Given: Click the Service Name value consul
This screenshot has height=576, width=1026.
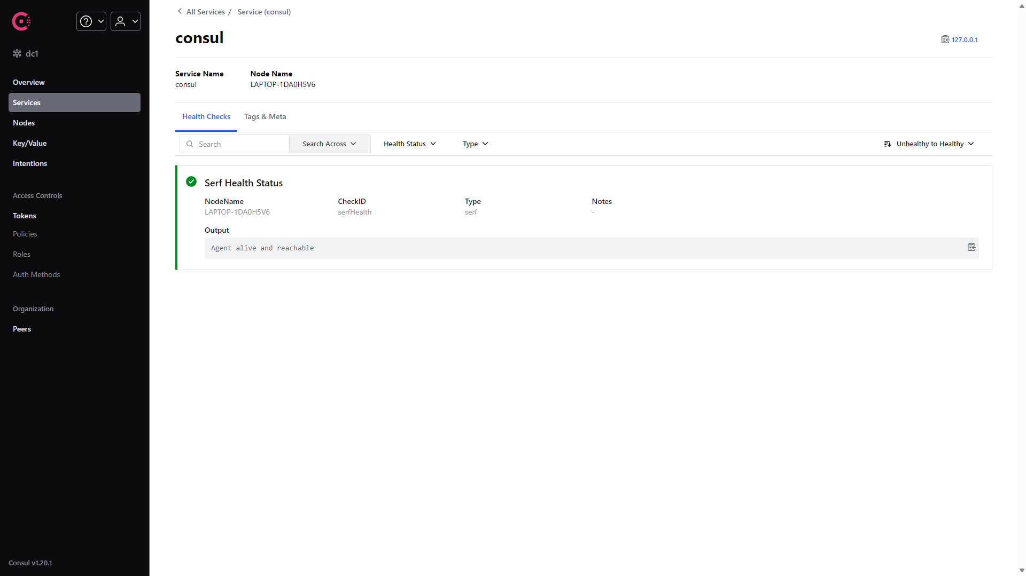Looking at the screenshot, I should (x=186, y=84).
